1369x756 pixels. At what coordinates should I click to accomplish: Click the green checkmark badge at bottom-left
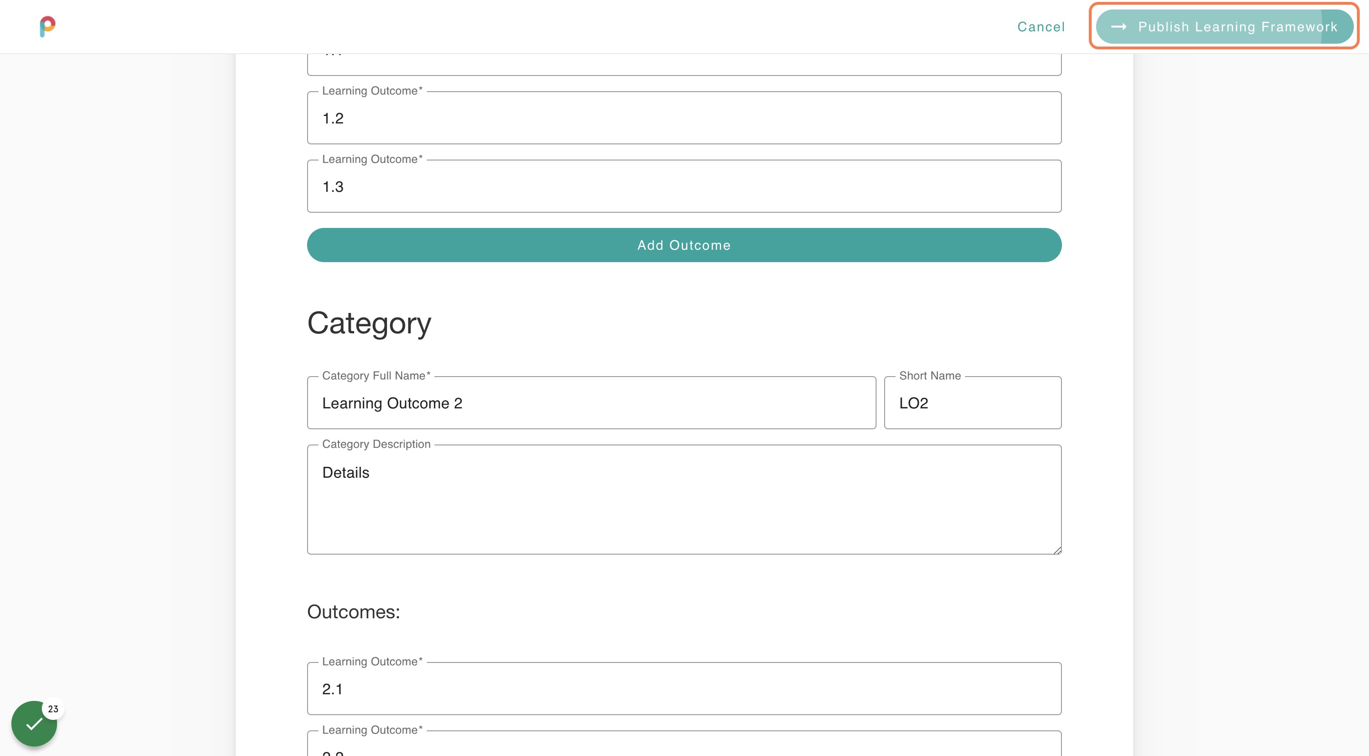point(34,723)
